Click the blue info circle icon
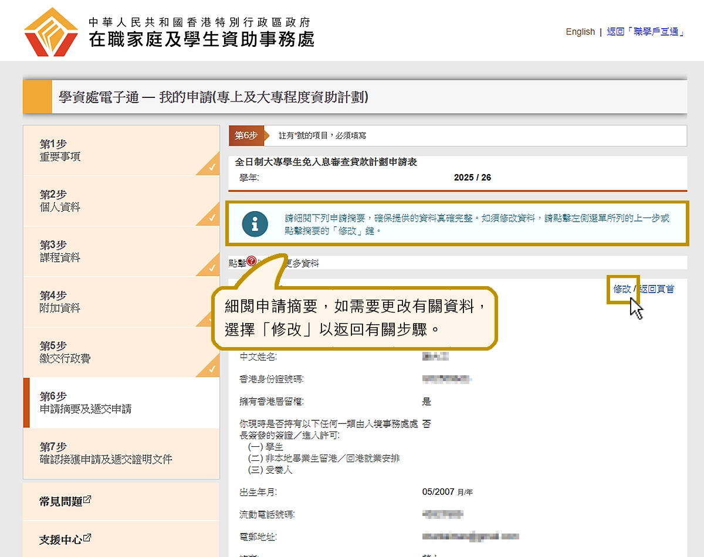Image resolution: width=704 pixels, height=557 pixels. coord(255,224)
